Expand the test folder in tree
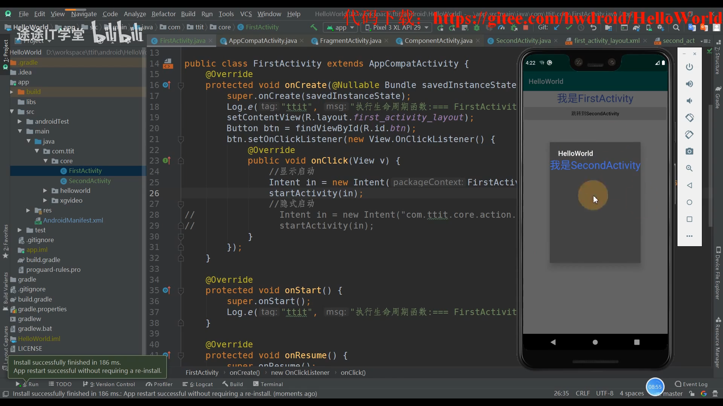The width and height of the screenshot is (723, 406). click(x=20, y=230)
